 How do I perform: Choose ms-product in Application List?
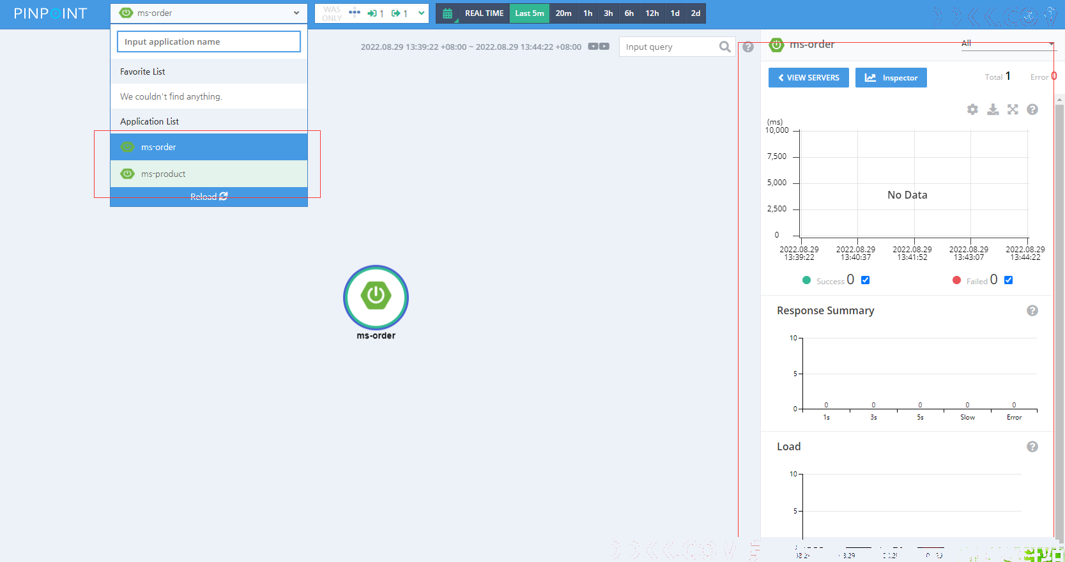coord(209,174)
